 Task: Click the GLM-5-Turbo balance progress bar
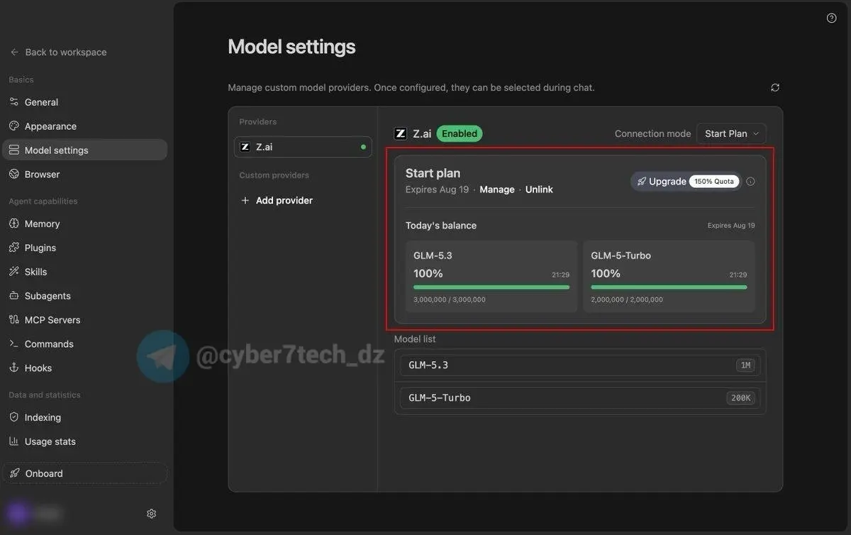coord(669,287)
